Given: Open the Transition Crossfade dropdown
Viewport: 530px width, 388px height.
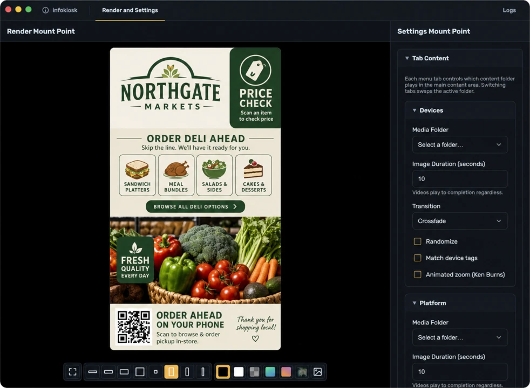Looking at the screenshot, I should click(x=460, y=221).
